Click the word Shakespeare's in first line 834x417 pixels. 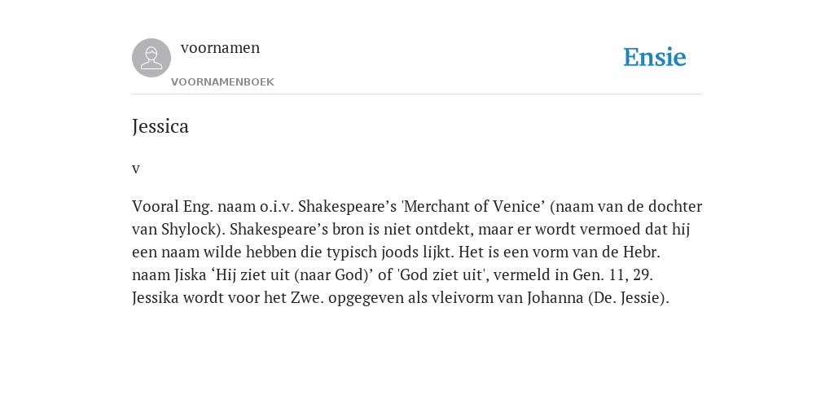tap(347, 206)
